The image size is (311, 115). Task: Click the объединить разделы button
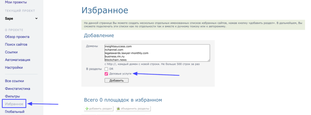click(x=133, y=109)
